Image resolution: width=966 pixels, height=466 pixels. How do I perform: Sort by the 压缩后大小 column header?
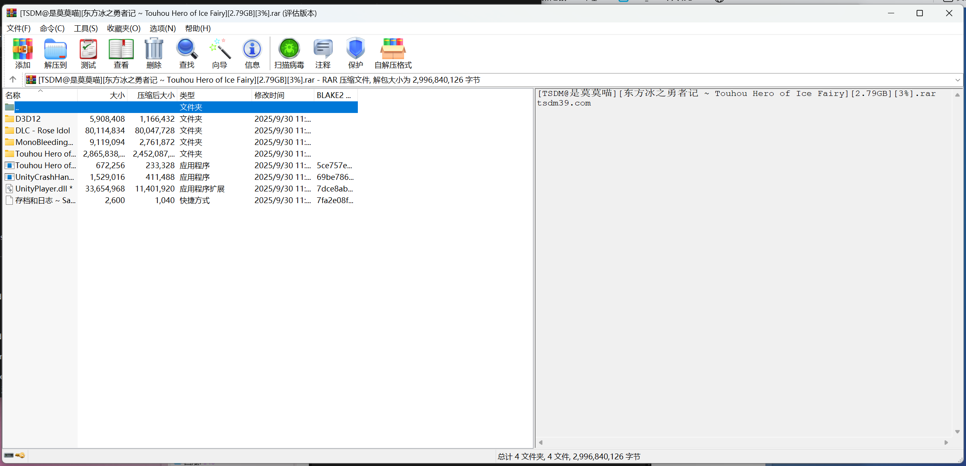155,96
